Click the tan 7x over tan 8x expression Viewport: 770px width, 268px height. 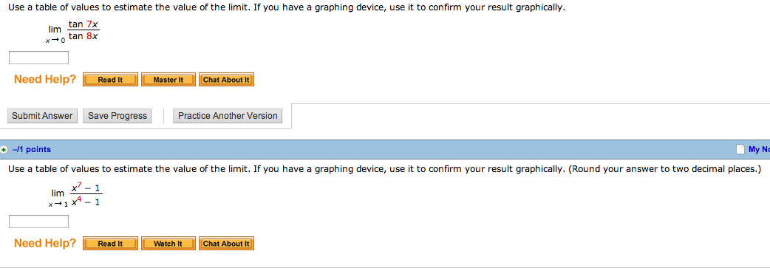84,30
